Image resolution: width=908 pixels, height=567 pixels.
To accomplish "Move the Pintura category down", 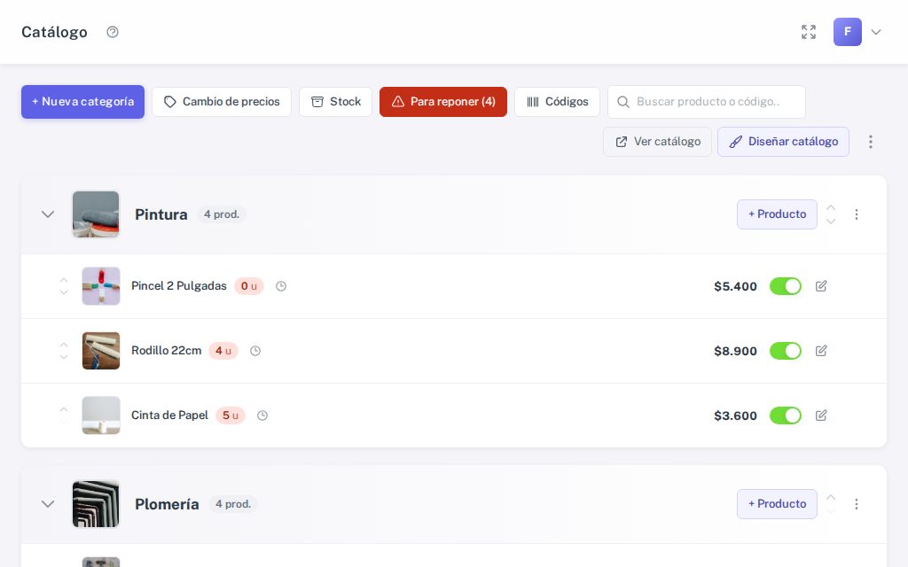I will point(831,221).
